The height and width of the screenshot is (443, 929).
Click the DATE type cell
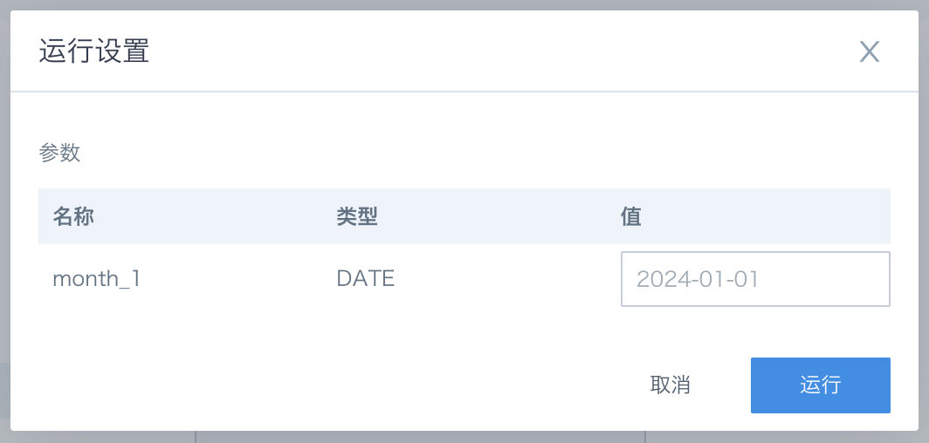tap(365, 278)
